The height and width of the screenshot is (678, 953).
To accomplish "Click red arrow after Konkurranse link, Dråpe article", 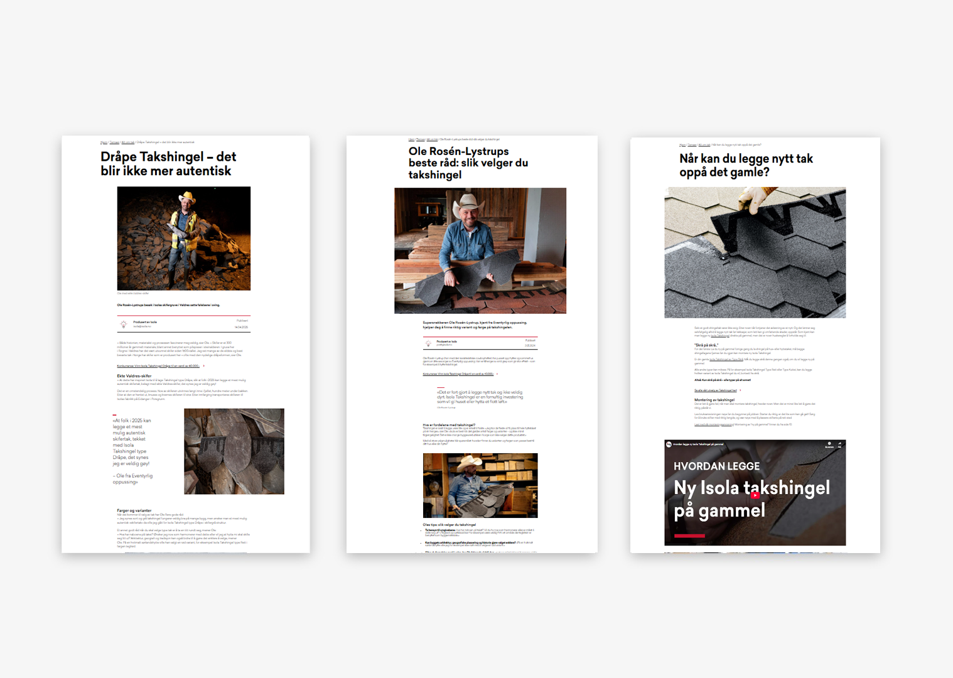I will (x=203, y=366).
